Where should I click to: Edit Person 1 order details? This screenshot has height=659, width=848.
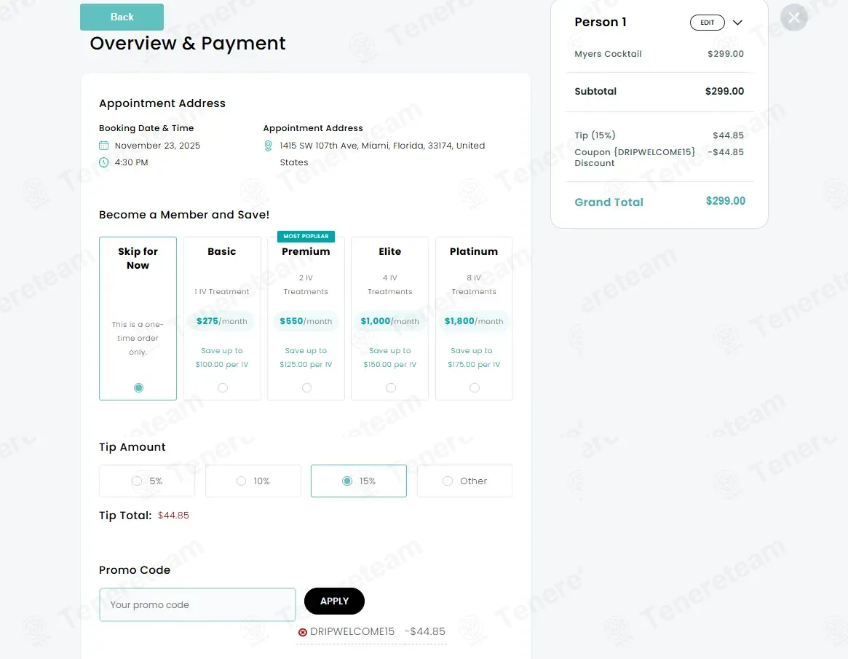[707, 23]
